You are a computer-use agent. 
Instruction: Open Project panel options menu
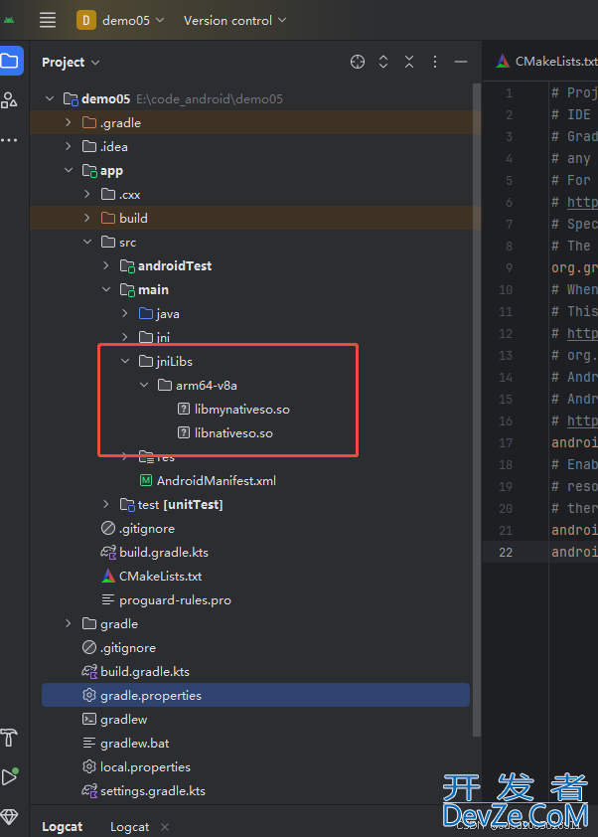pos(435,62)
